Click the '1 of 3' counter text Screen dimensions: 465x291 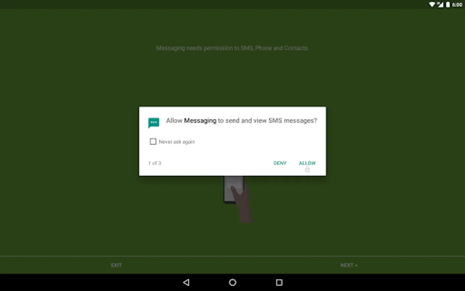[x=154, y=163]
